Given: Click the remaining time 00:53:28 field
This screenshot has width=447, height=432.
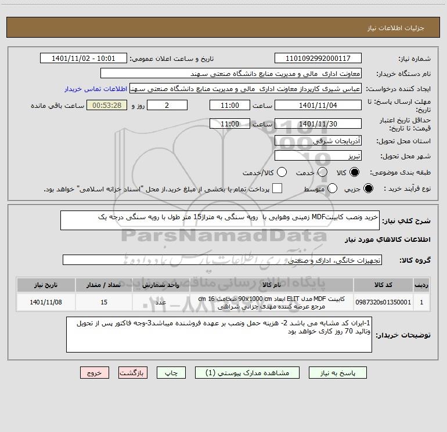Looking at the screenshot, I should (107, 106).
